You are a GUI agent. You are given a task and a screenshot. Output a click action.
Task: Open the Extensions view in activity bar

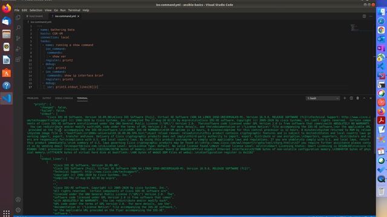tap(18, 59)
